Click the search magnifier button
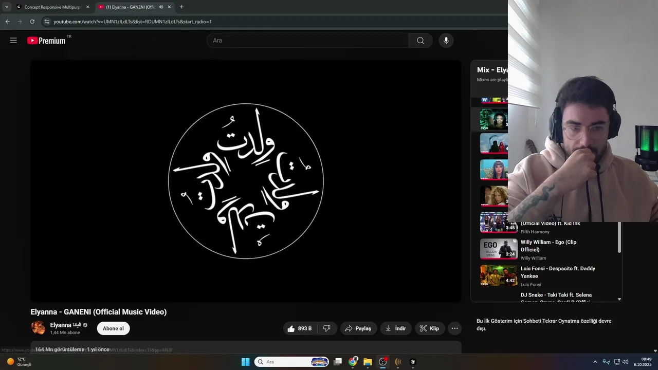The height and width of the screenshot is (370, 658). coord(421,41)
